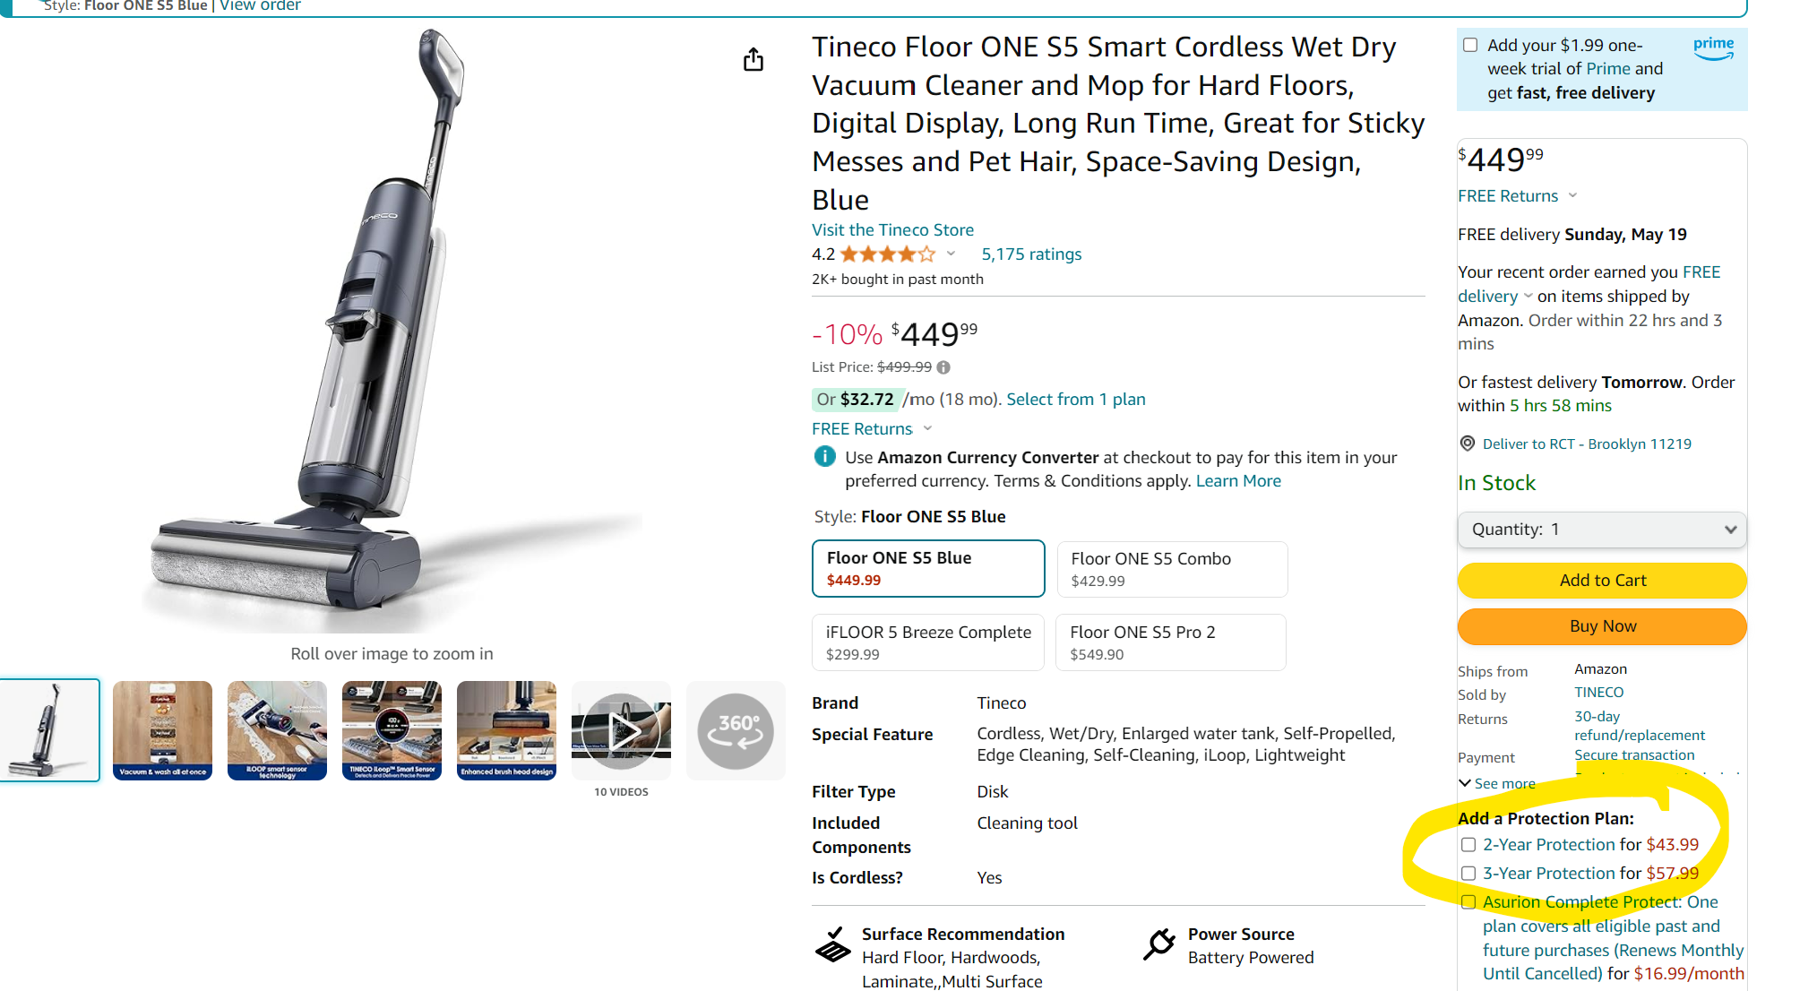1817x991 pixels.
Task: Check the 2-Year Protection plan box
Action: coord(1468,844)
